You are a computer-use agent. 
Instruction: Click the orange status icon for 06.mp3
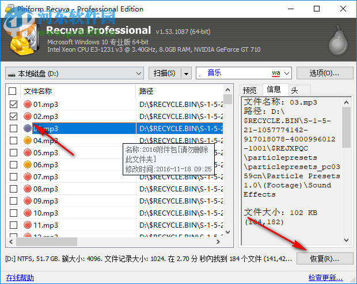tap(28, 164)
